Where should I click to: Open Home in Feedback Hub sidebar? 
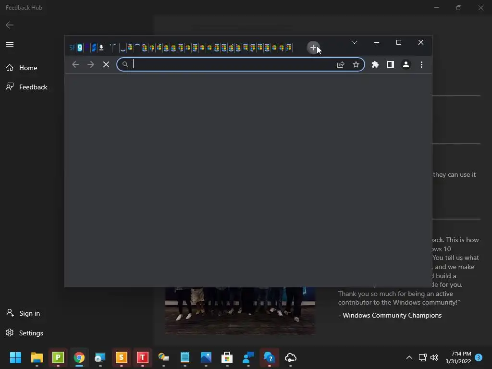coord(22,68)
